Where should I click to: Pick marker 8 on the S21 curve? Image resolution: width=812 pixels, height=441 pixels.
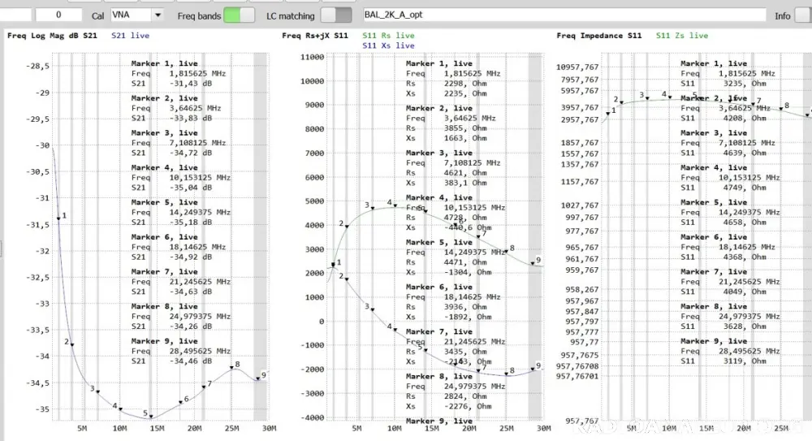(232, 368)
